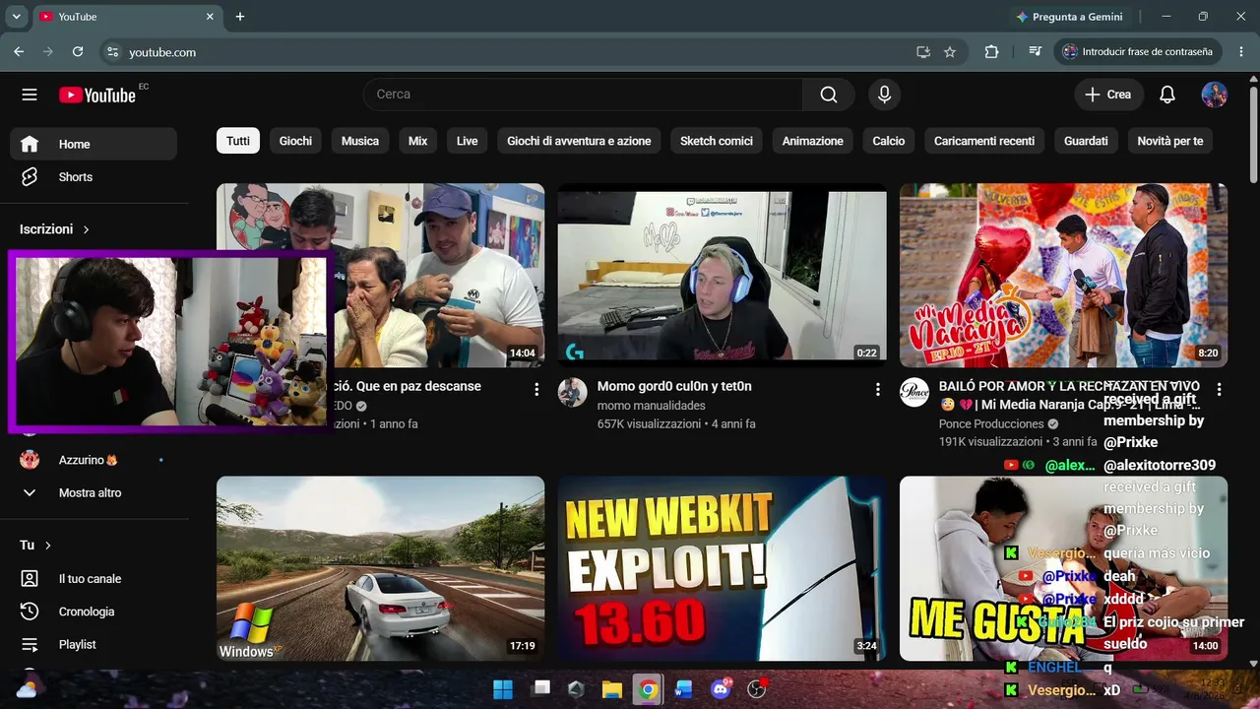Screen dimensions: 1260x709
Task: Play the NEW WEBKIT EXPLOIT 13.60 thumbnail
Action: [722, 568]
